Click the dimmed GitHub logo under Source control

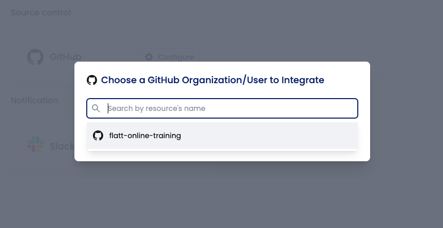[35, 57]
